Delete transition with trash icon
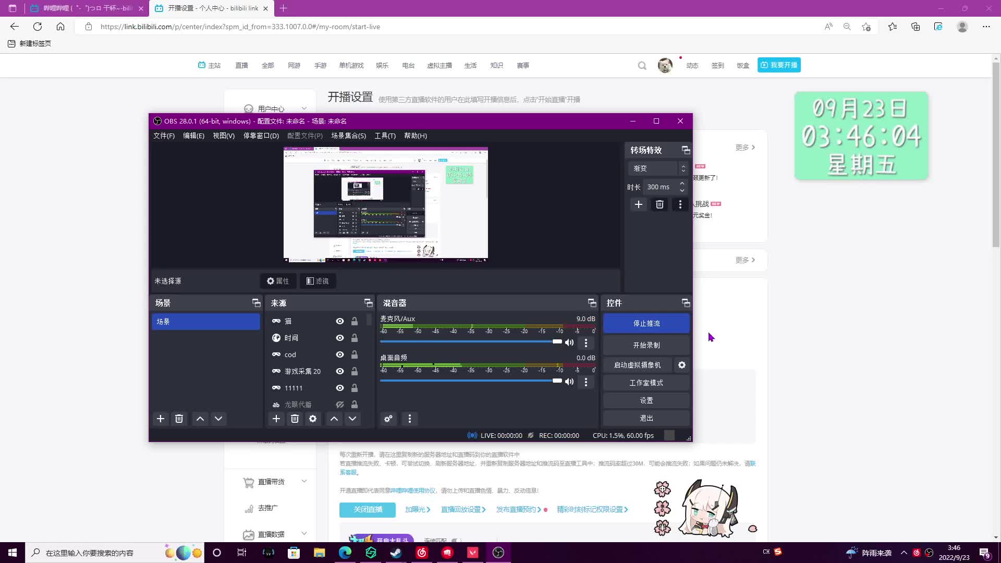 pyautogui.click(x=660, y=204)
